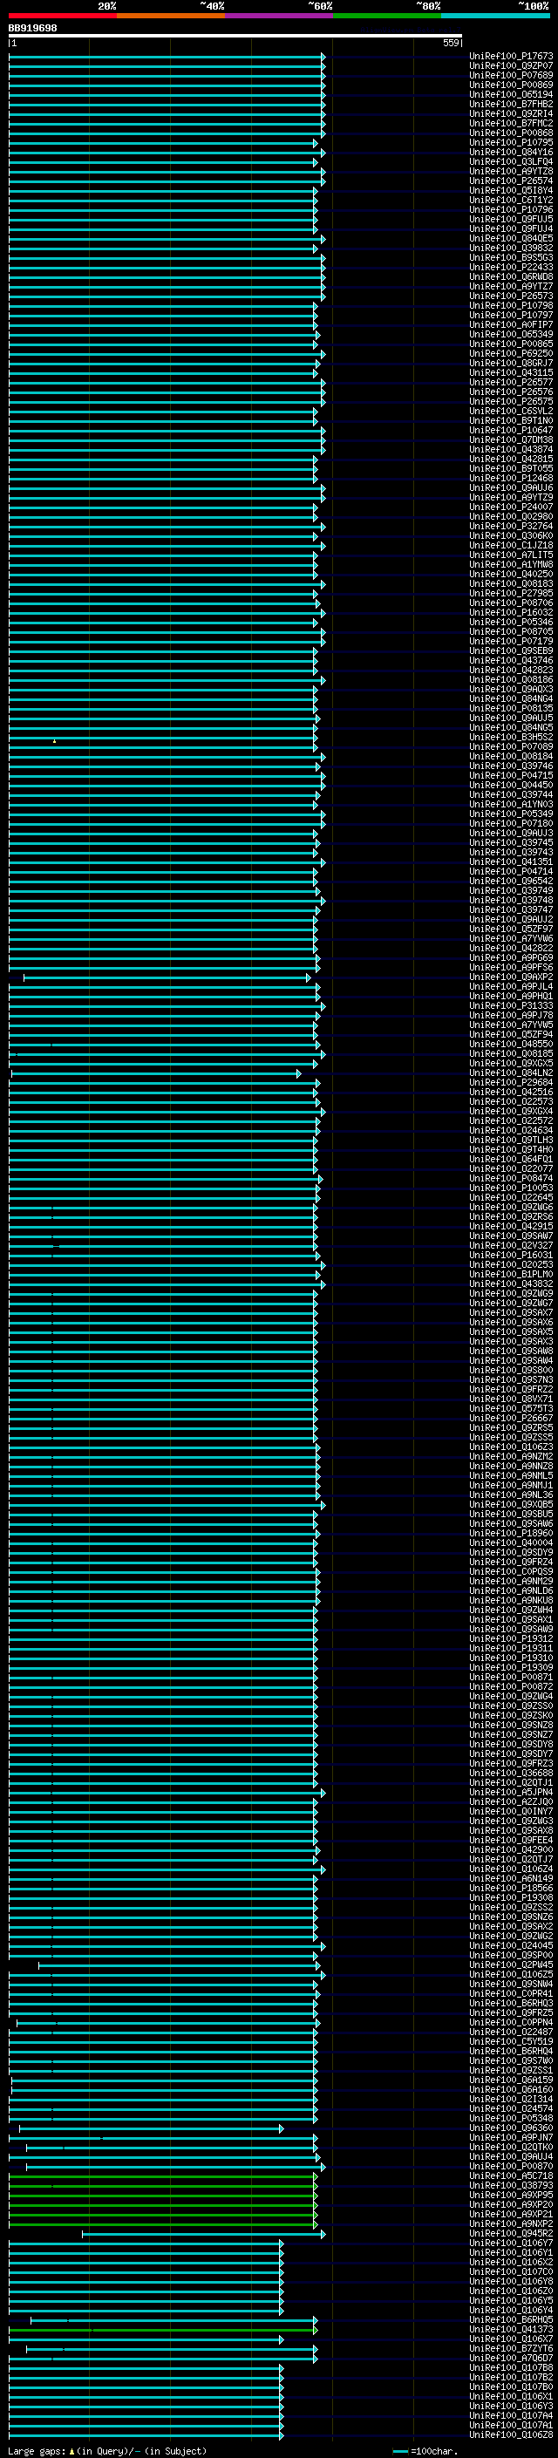Select hit label UniRef100_Q106Y7
The height and width of the screenshot is (2458, 558).
[511, 2244]
